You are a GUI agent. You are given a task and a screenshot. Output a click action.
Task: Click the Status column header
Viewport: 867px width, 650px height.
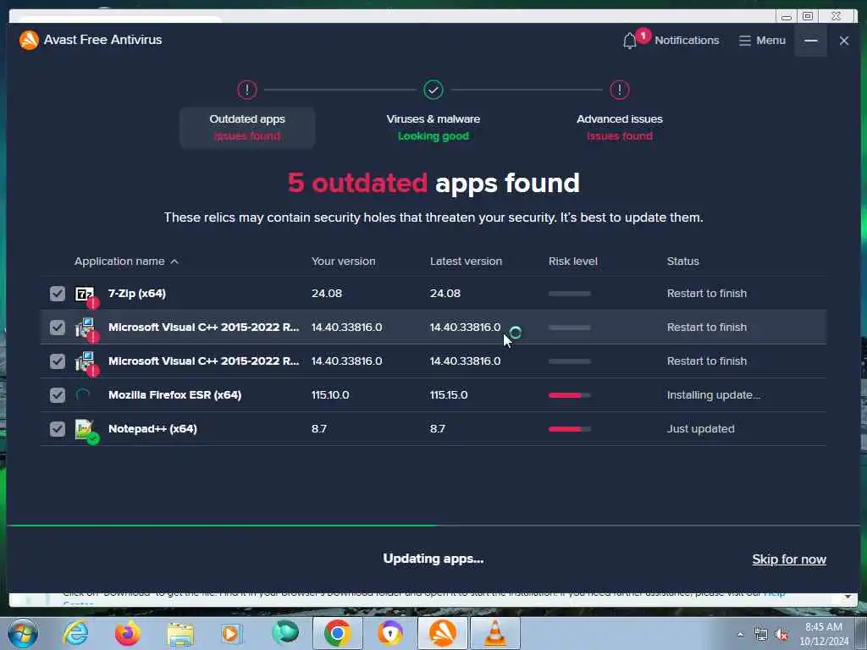(x=683, y=261)
